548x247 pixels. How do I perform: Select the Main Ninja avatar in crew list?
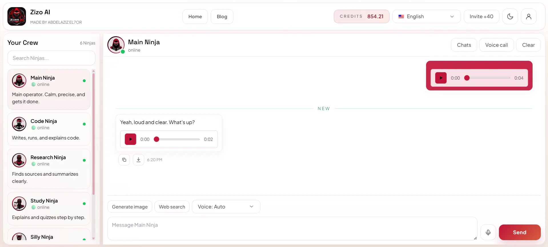(x=19, y=81)
